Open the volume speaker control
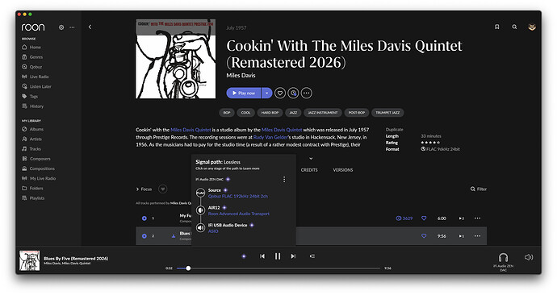Image resolution: width=557 pixels, height=295 pixels. (529, 257)
